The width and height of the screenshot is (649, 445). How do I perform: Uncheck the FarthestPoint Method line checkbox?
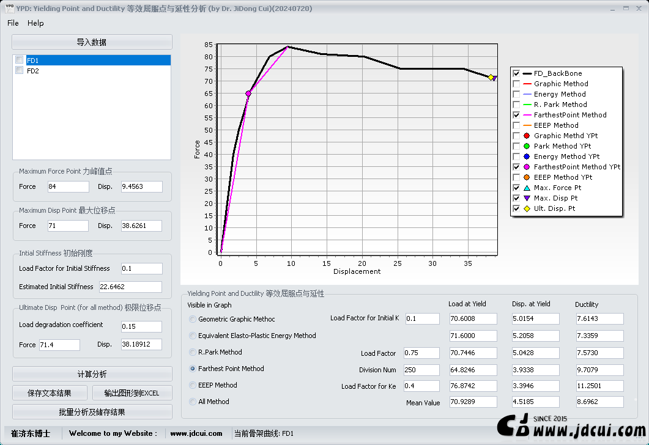(516, 115)
